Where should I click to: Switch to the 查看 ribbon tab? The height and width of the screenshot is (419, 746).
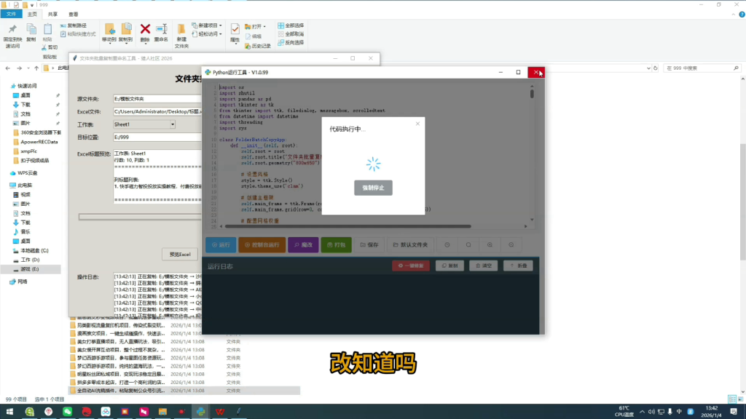[74, 14]
